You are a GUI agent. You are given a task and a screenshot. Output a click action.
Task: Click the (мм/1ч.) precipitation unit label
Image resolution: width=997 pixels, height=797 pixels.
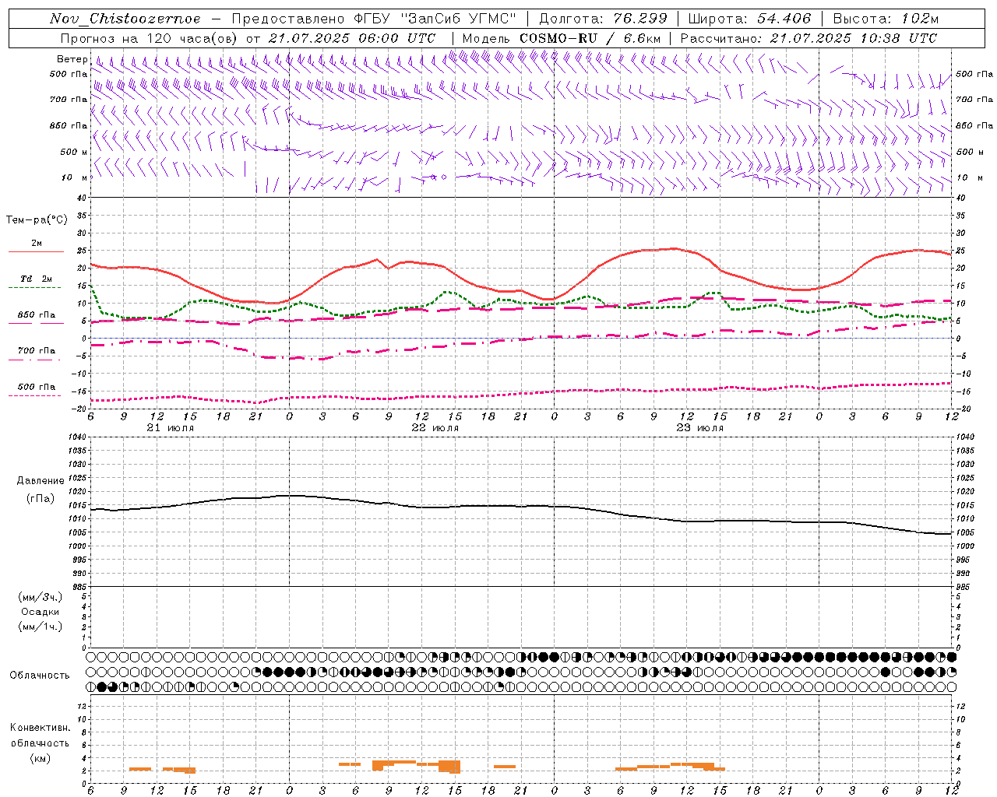[x=41, y=627]
